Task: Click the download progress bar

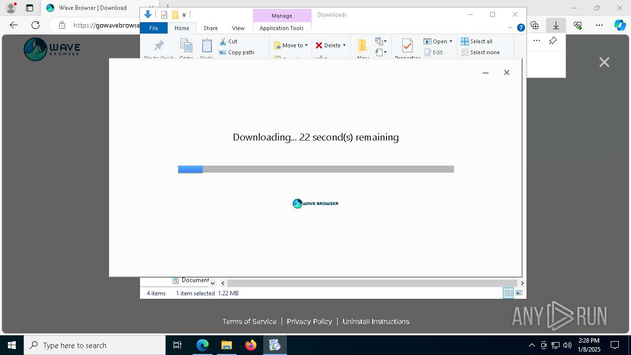Action: pos(316,169)
